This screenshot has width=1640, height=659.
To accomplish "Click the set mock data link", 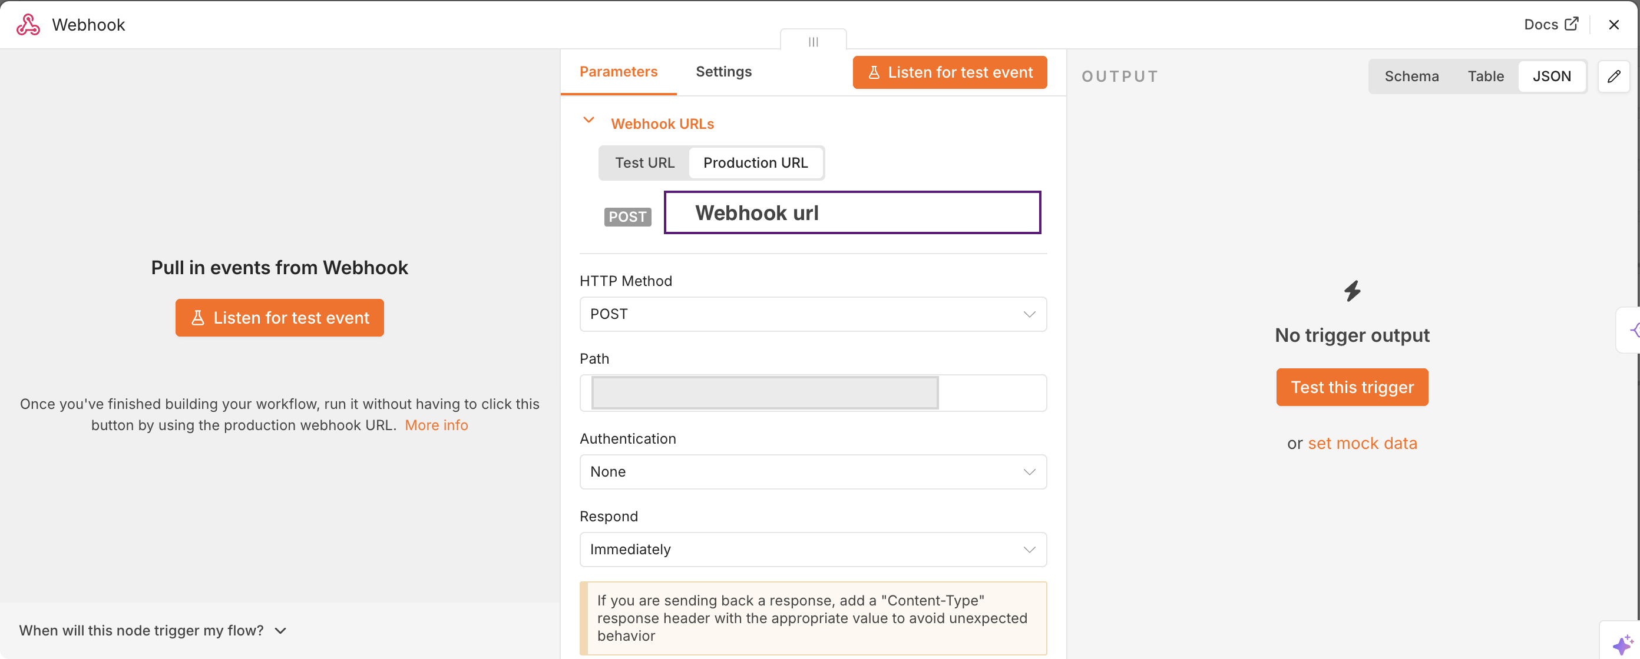I will pos(1362,444).
